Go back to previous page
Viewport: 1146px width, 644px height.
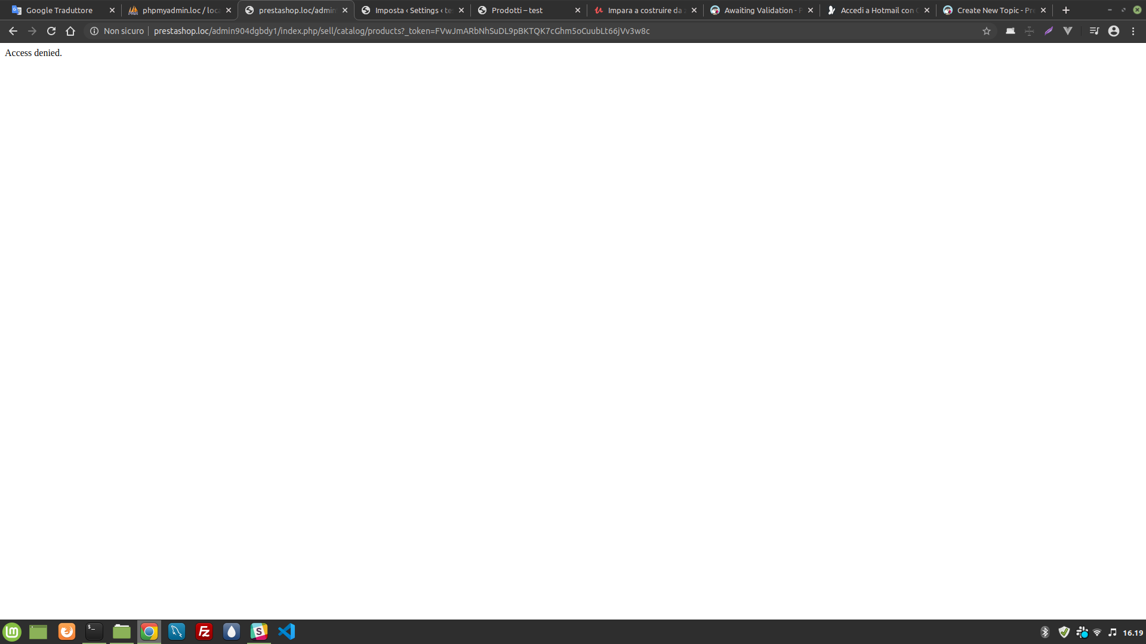point(13,31)
